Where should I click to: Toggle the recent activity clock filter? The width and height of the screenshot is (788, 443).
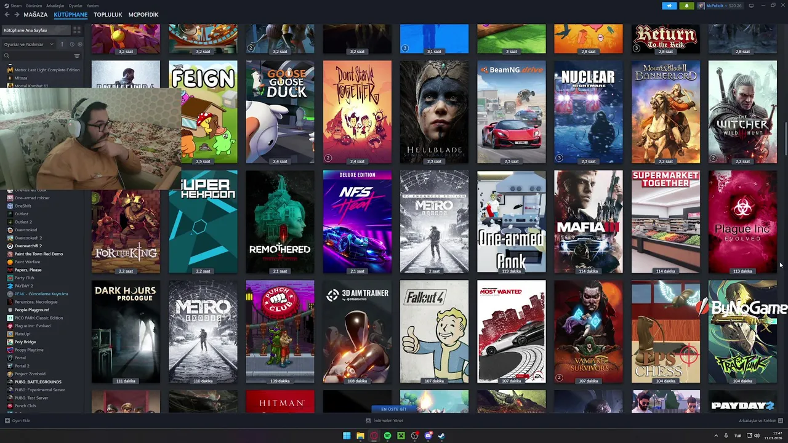[x=72, y=44]
